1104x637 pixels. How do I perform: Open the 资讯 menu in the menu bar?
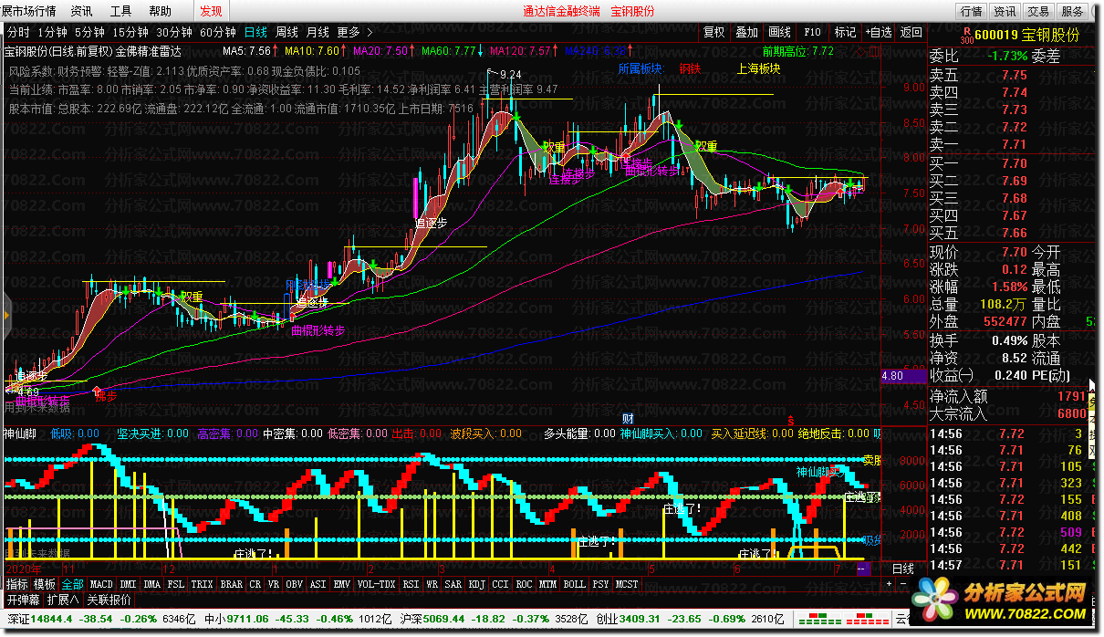point(81,11)
